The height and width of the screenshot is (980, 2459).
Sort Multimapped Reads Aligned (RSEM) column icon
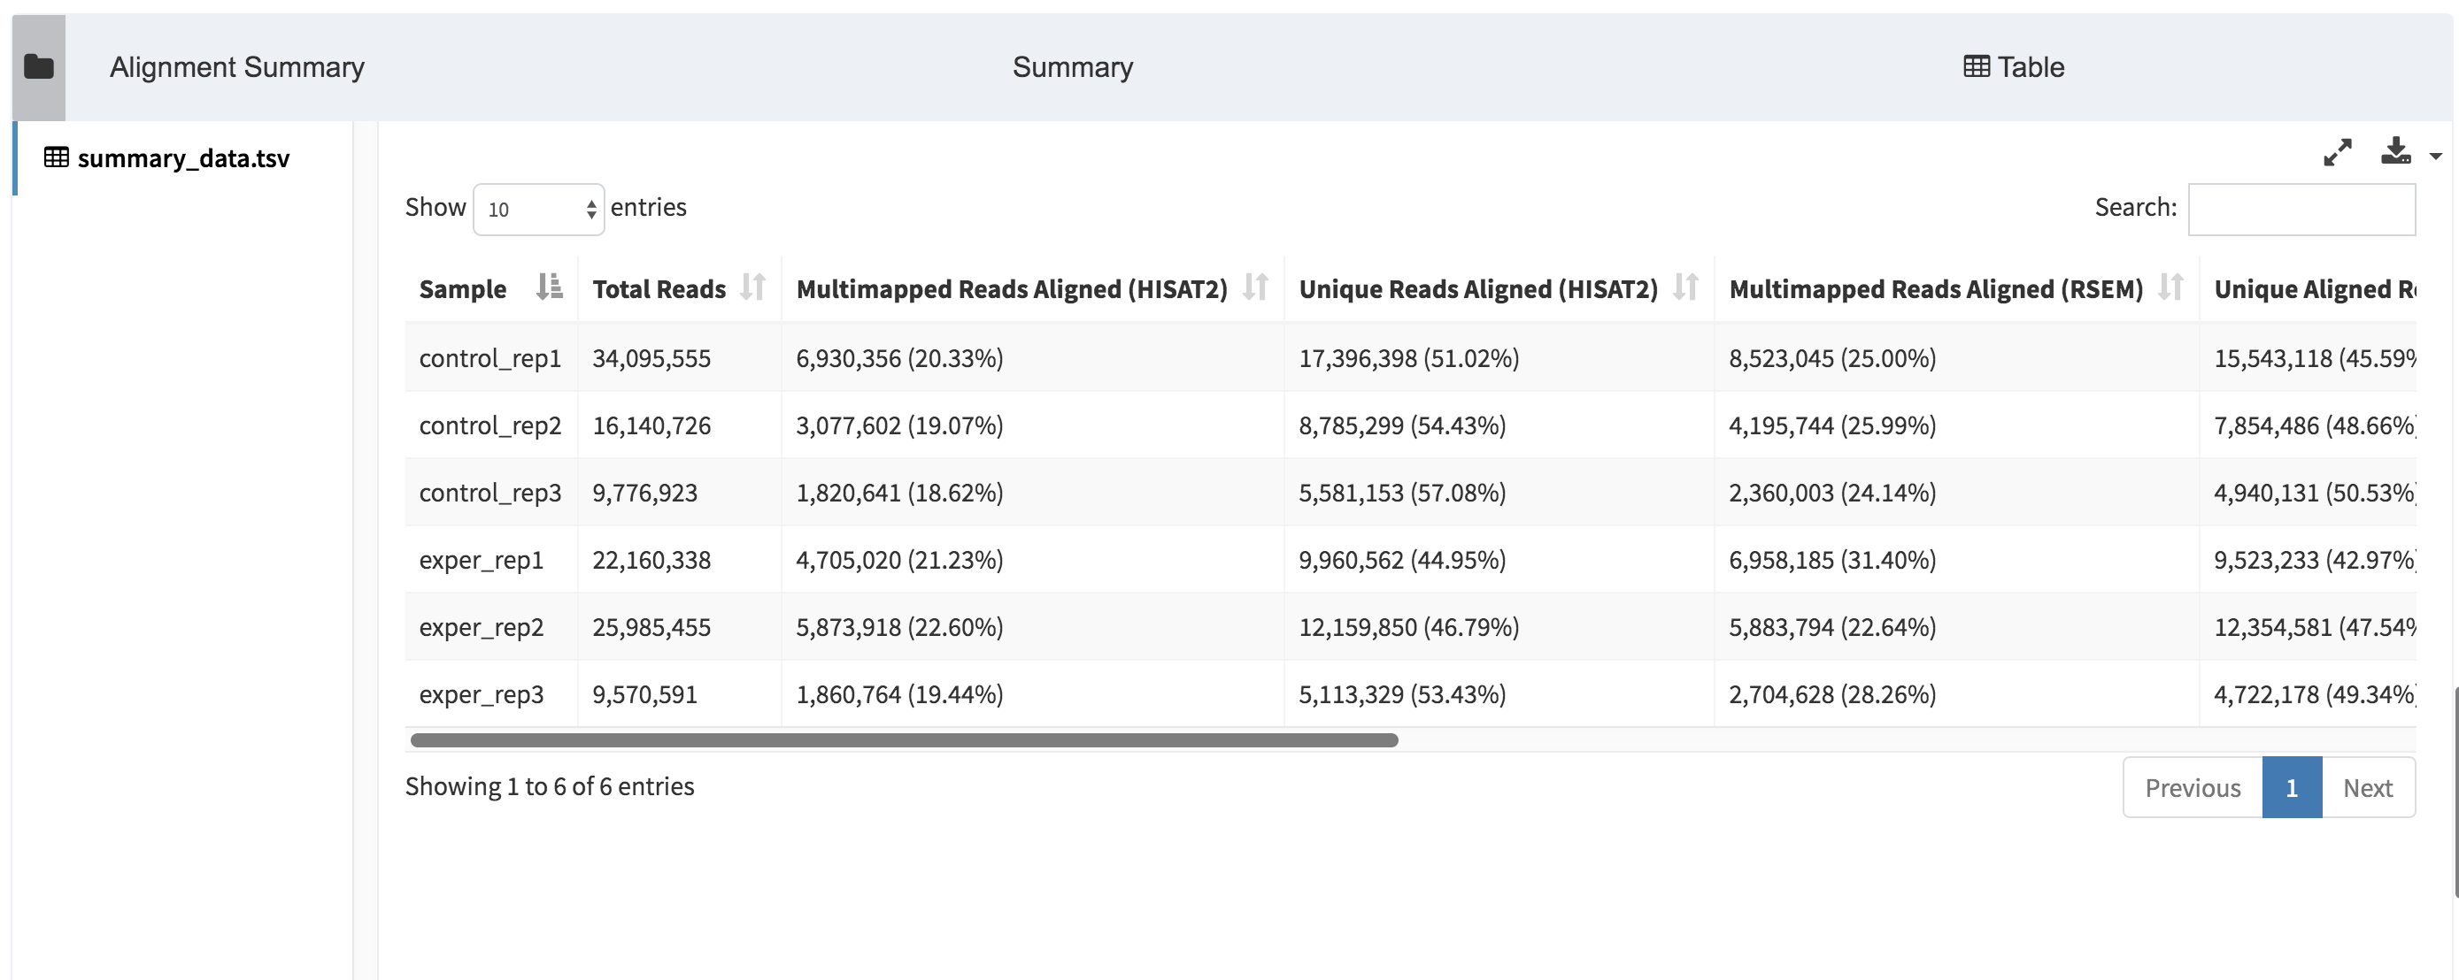pyautogui.click(x=2170, y=287)
